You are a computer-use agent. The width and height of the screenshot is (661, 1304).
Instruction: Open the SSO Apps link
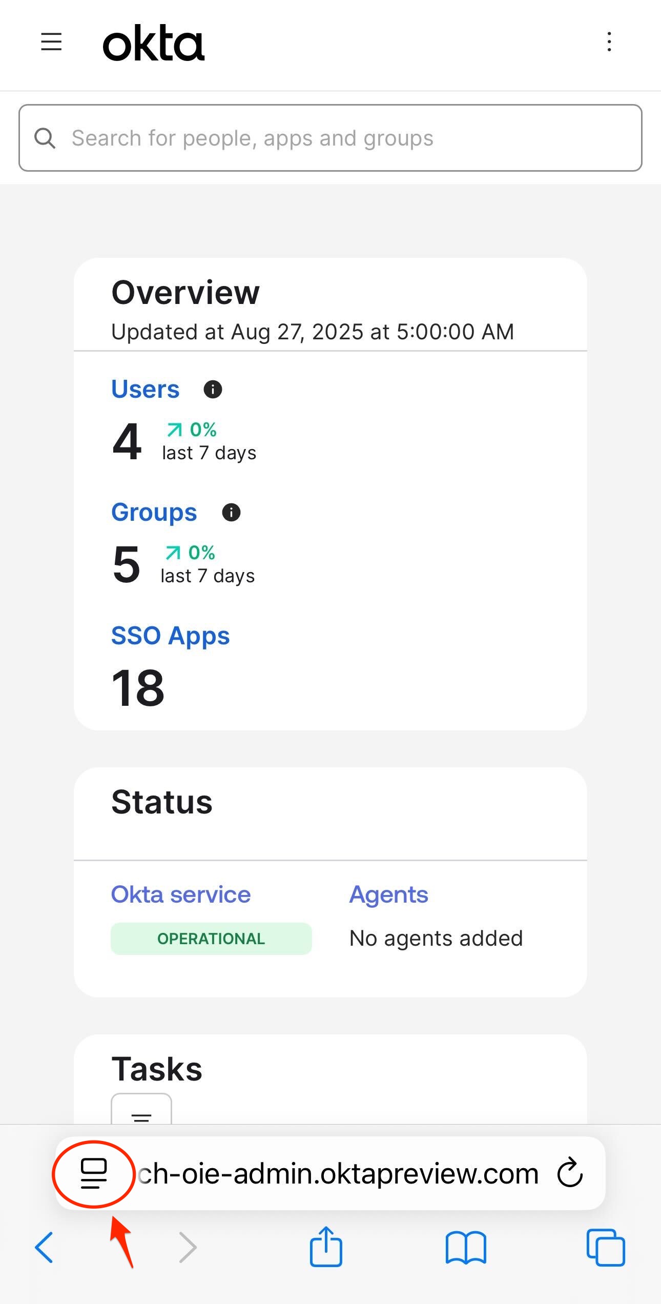171,636
